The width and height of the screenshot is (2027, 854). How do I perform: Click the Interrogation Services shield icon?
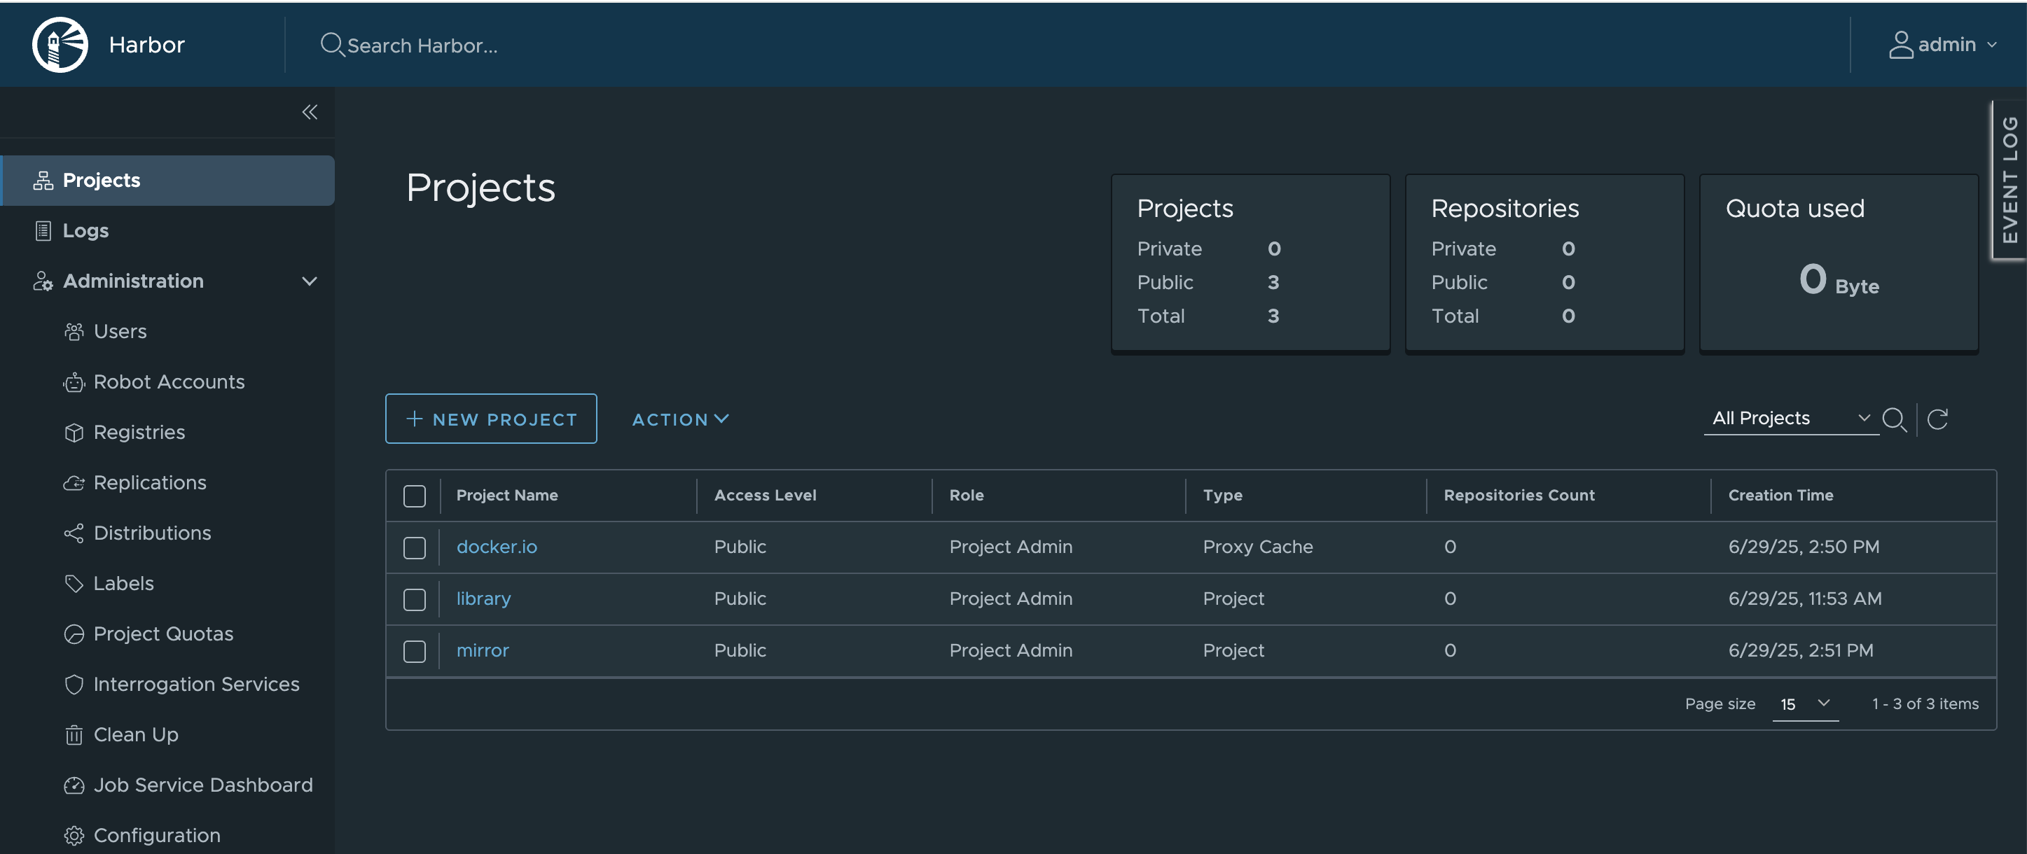74,685
